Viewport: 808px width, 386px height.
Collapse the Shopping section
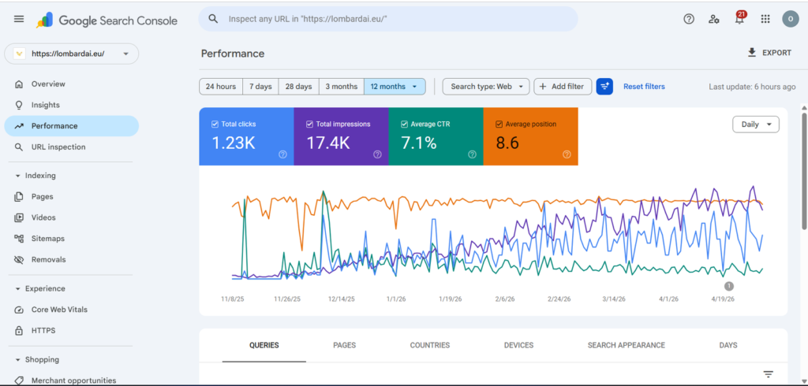[36, 360]
